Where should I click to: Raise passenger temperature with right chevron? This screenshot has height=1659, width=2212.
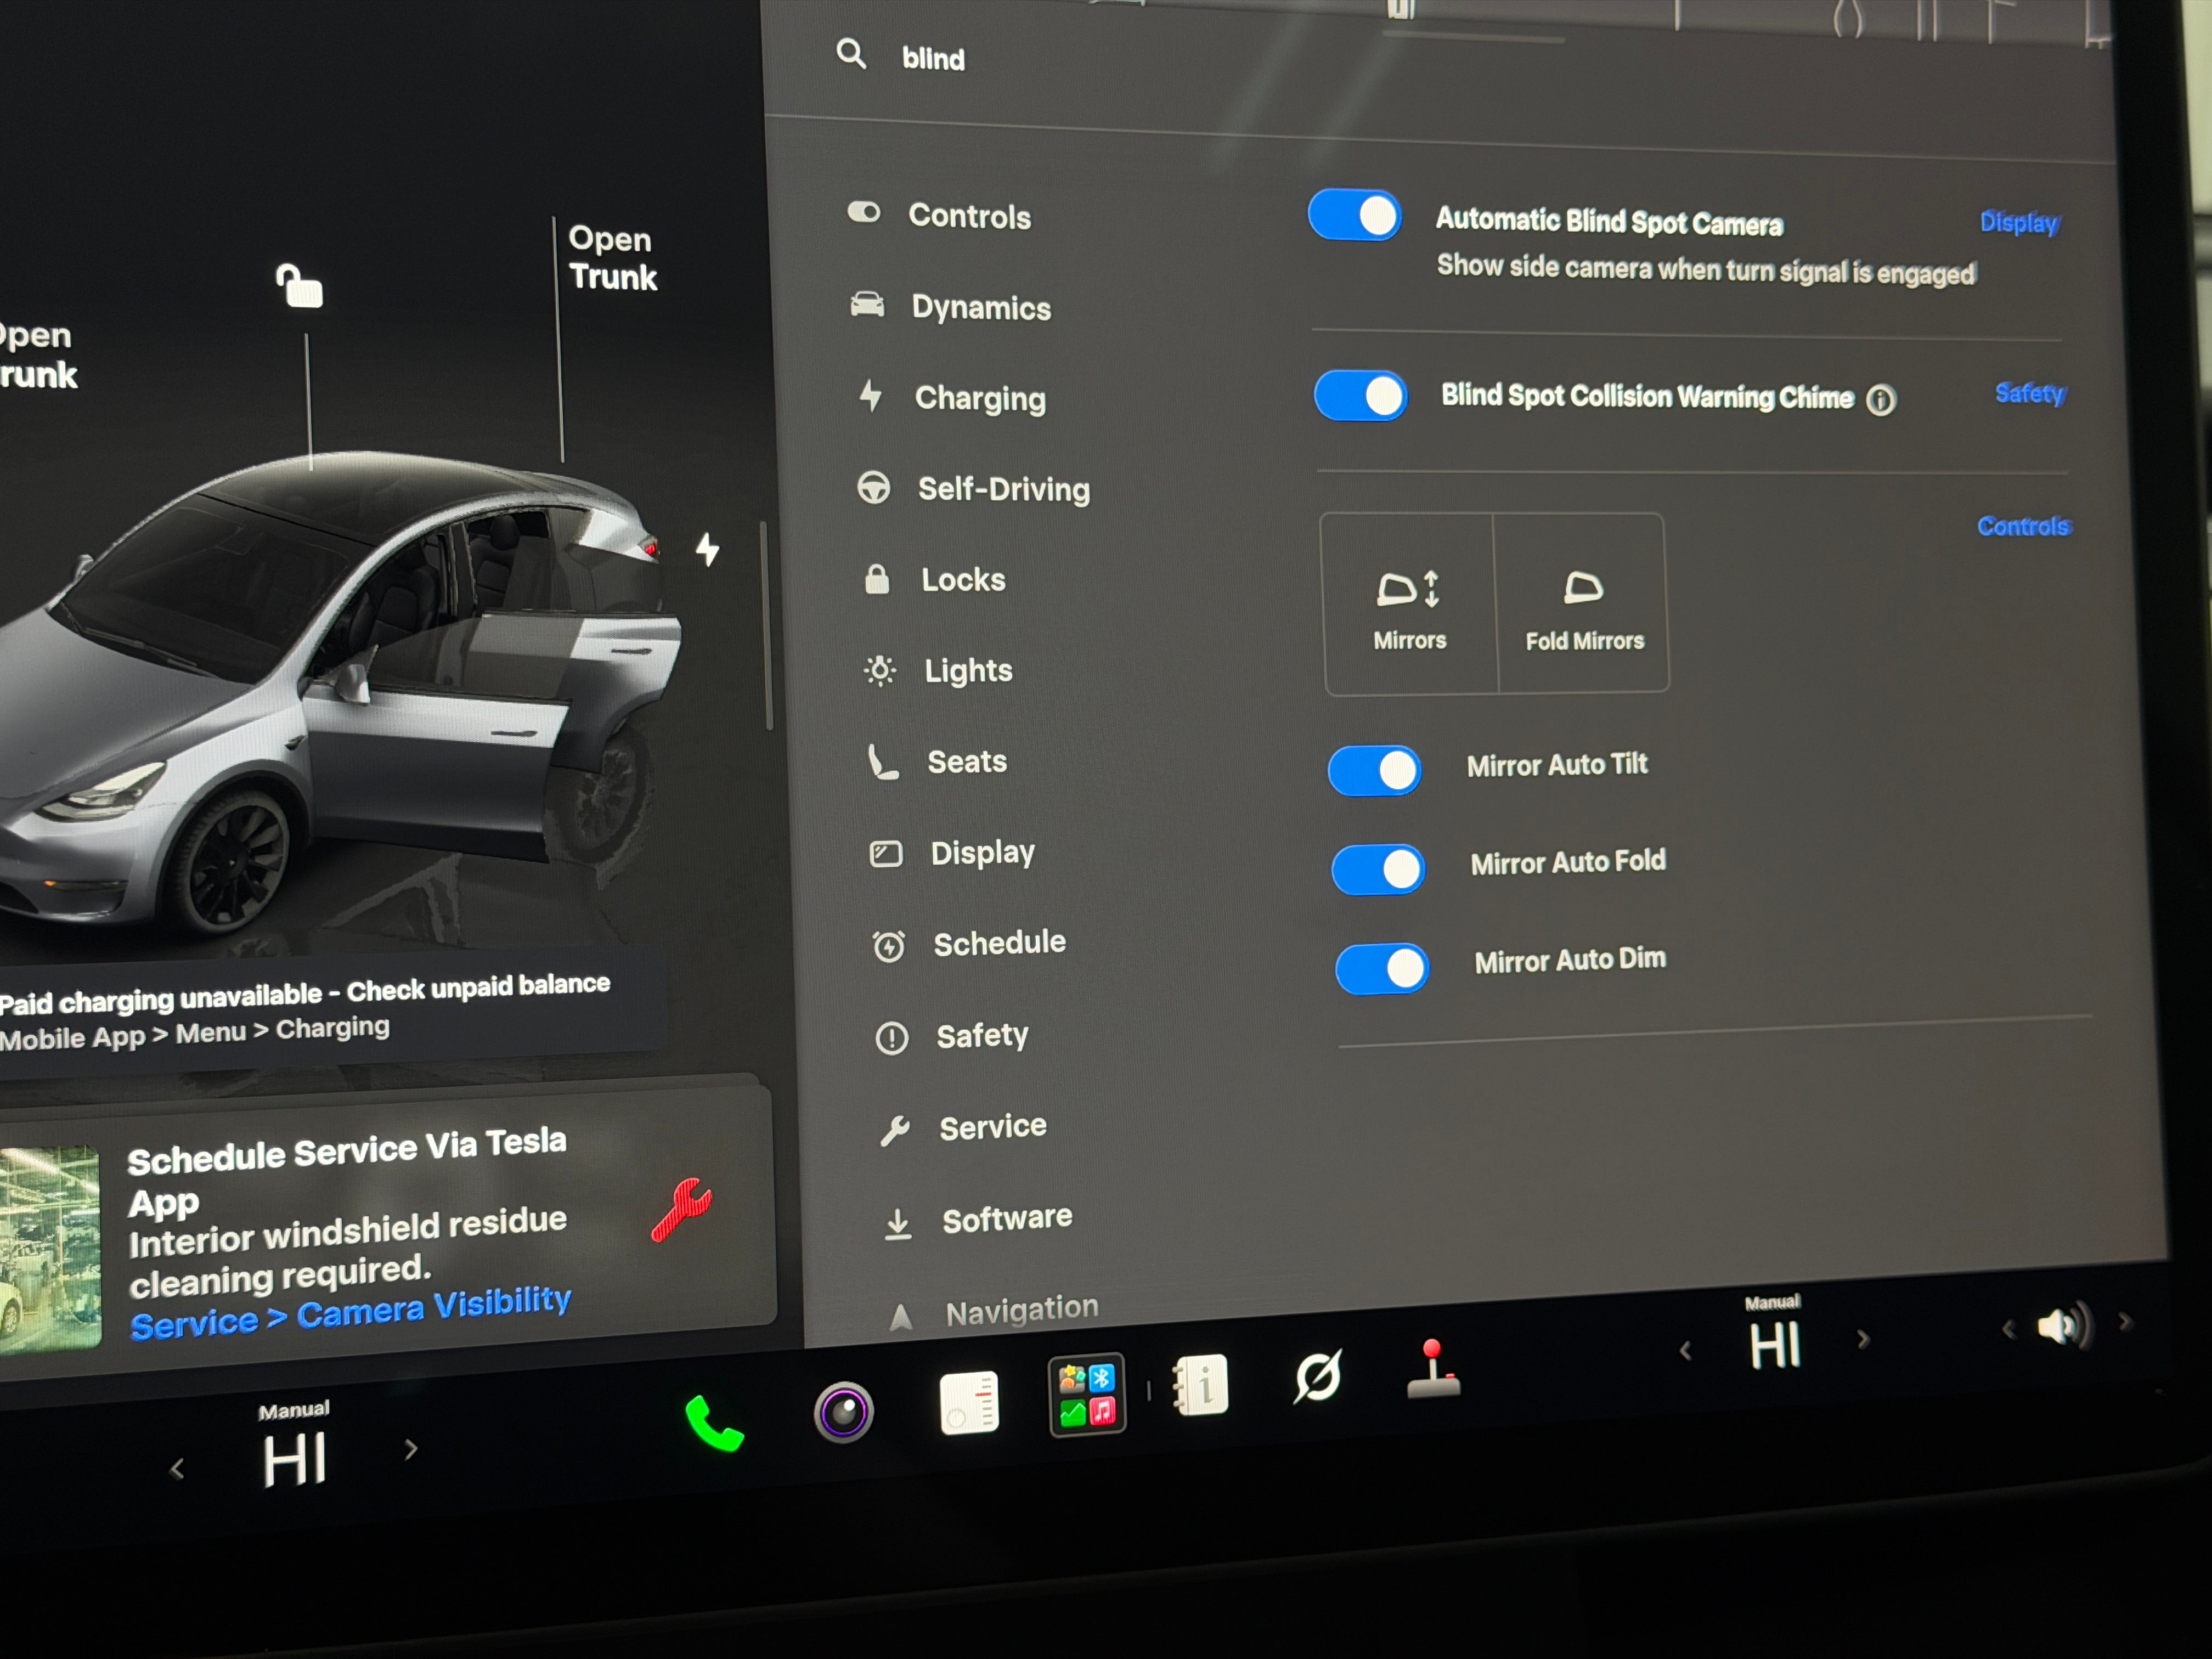(1862, 1339)
